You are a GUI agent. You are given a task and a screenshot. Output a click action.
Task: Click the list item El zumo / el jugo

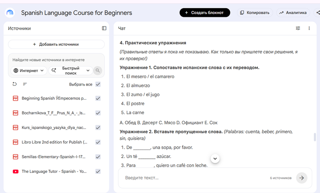point(143,95)
